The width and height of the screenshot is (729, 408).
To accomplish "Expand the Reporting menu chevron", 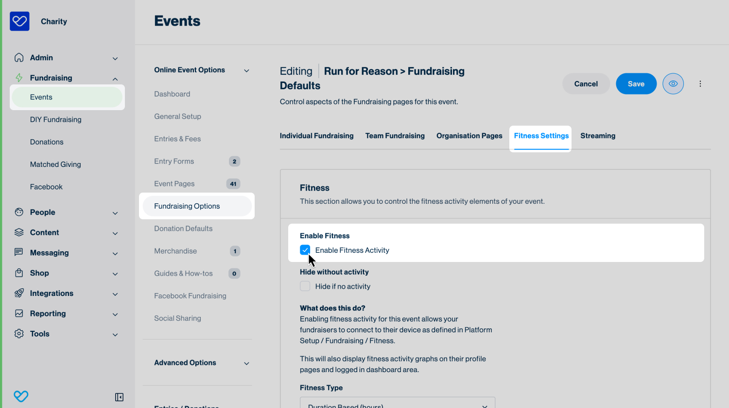I will pyautogui.click(x=115, y=314).
